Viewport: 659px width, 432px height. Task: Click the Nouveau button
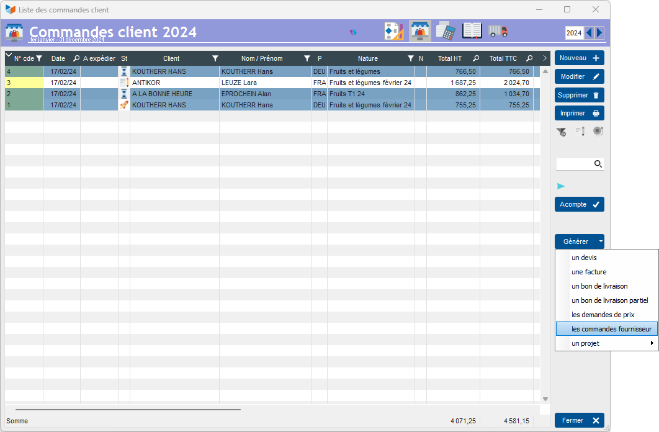[579, 58]
